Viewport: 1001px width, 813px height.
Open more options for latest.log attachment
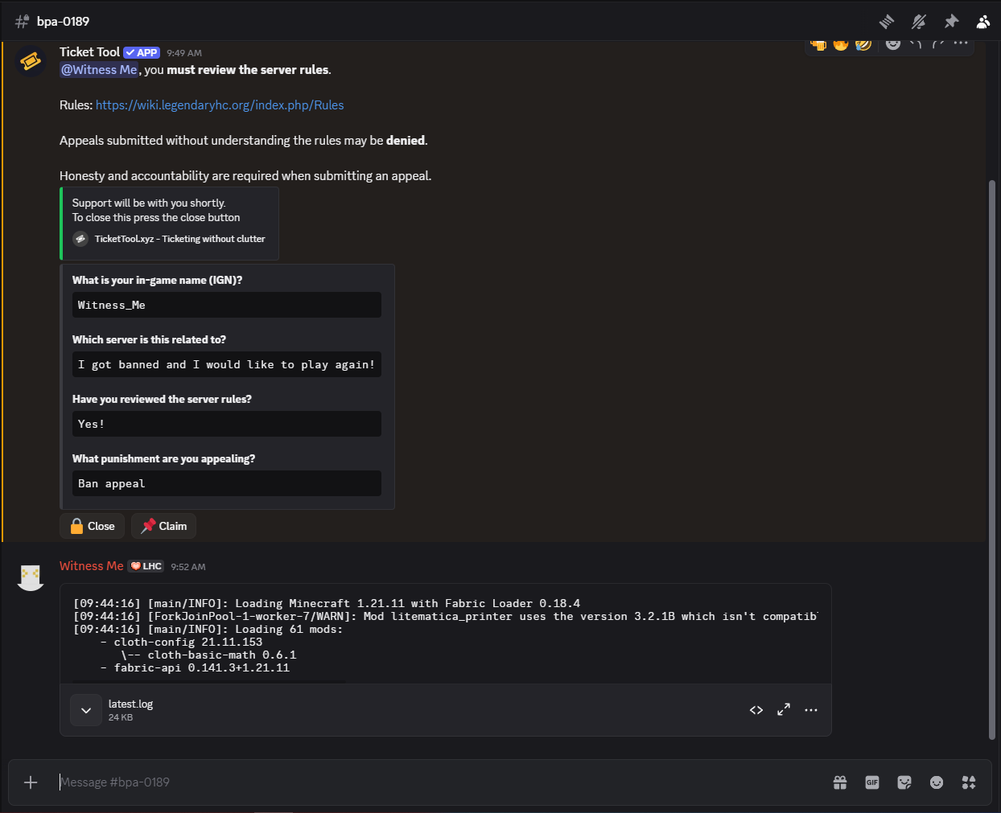click(811, 710)
